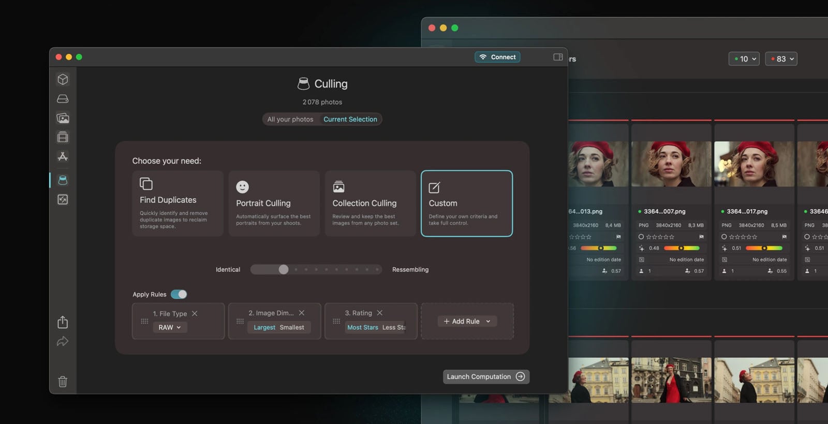
Task: Click Launch Computation button
Action: tap(486, 377)
